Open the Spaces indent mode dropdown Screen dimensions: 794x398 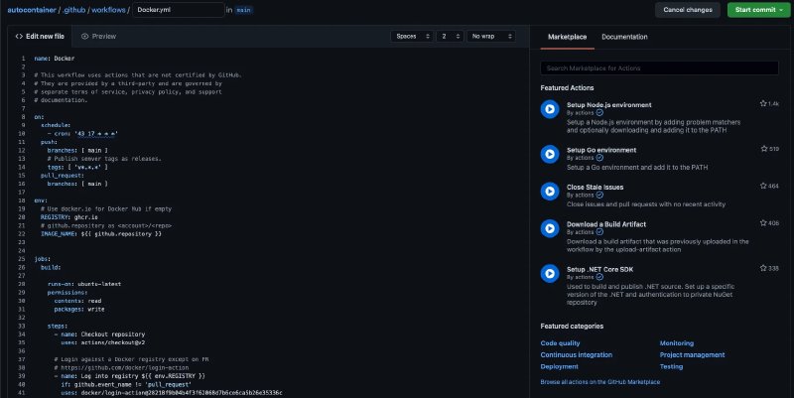pyautogui.click(x=412, y=37)
